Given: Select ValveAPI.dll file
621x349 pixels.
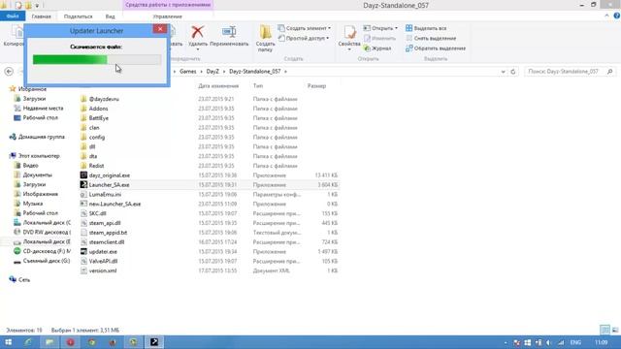Looking at the screenshot, I should click(103, 261).
